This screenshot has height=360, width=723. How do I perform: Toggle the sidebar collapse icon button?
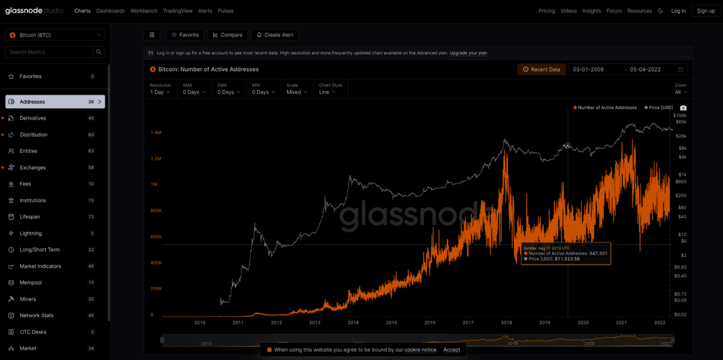(x=152, y=35)
